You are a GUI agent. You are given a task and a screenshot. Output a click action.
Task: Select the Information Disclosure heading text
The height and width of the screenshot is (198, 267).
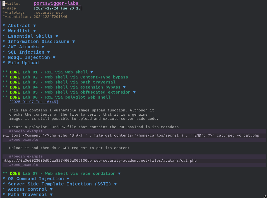(39, 42)
